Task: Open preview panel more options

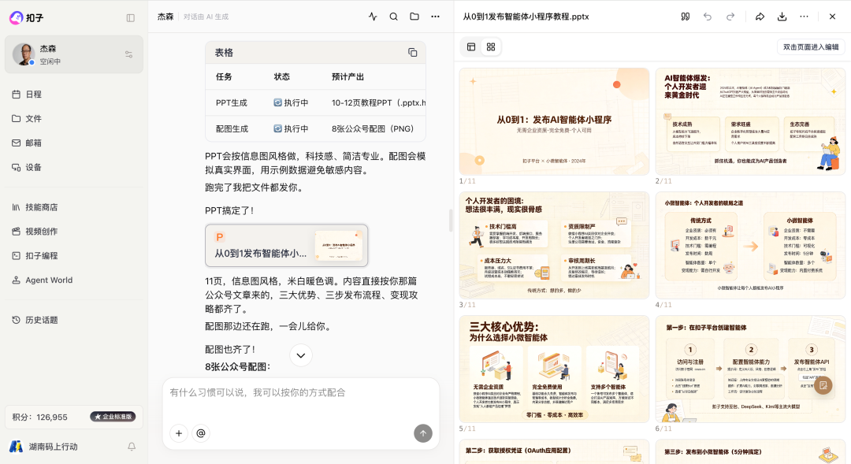Action: tap(804, 17)
